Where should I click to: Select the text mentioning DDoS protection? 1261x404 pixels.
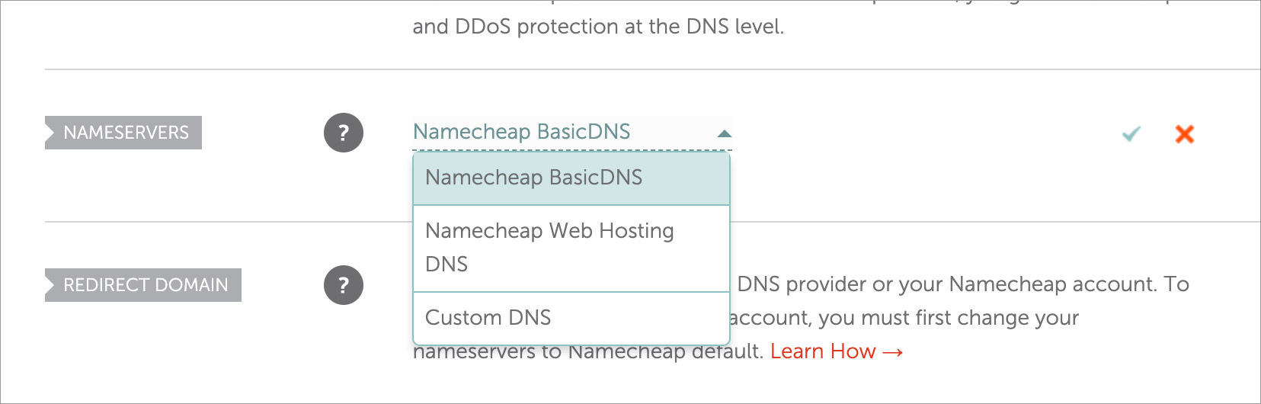pos(598,27)
